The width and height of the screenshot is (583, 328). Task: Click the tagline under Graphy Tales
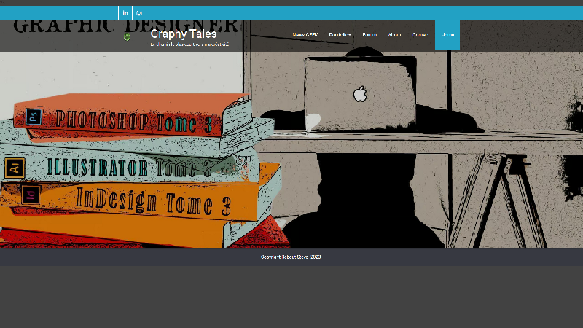coord(189,44)
